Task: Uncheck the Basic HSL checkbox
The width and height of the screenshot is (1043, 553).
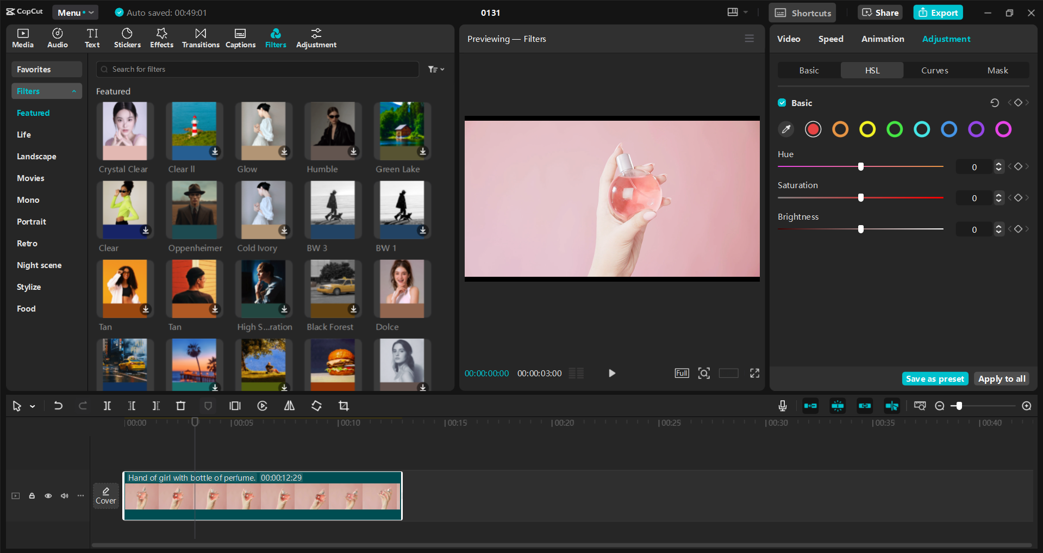Action: click(x=782, y=103)
